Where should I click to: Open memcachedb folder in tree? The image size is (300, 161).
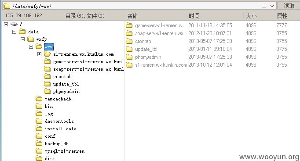coord(58,99)
